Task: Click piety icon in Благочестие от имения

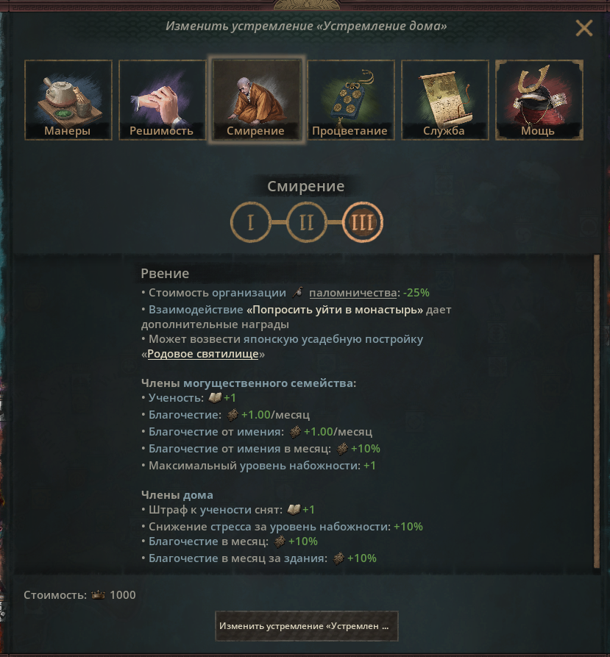Action: (295, 432)
